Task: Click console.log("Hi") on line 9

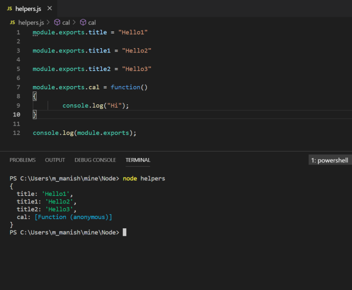Action: click(x=96, y=106)
